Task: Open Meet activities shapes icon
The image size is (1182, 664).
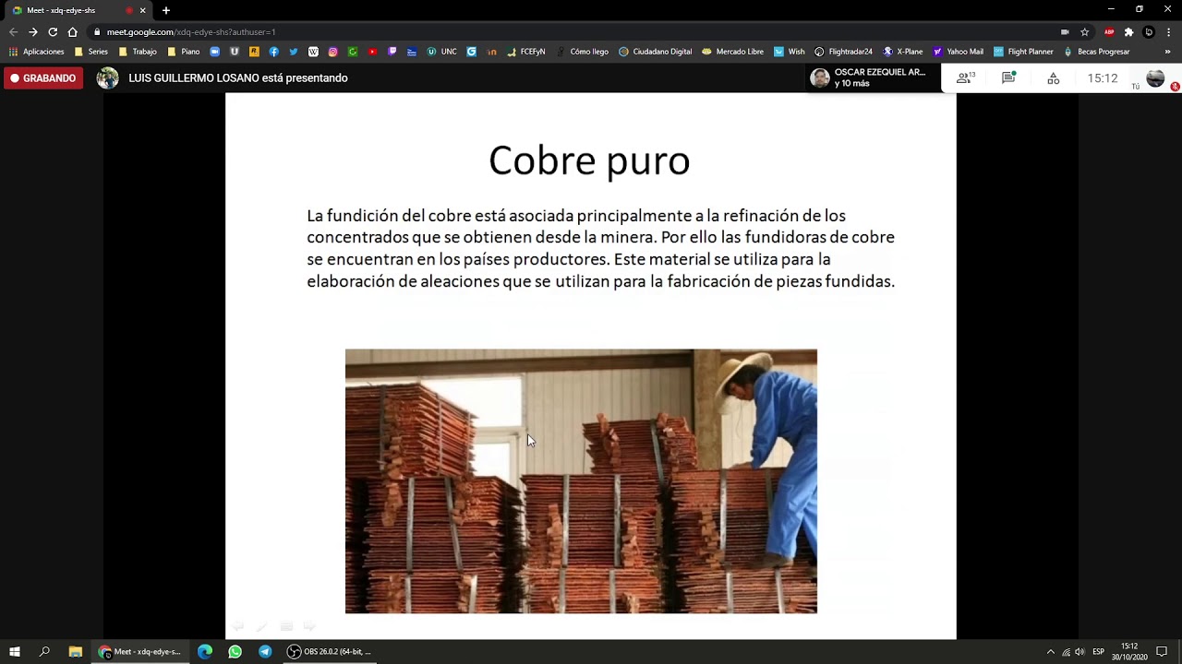Action: coord(1053,78)
